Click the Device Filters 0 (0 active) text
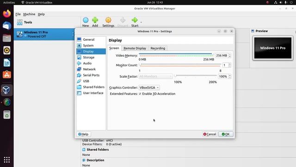This screenshot has height=167, width=296. pos(102,144)
